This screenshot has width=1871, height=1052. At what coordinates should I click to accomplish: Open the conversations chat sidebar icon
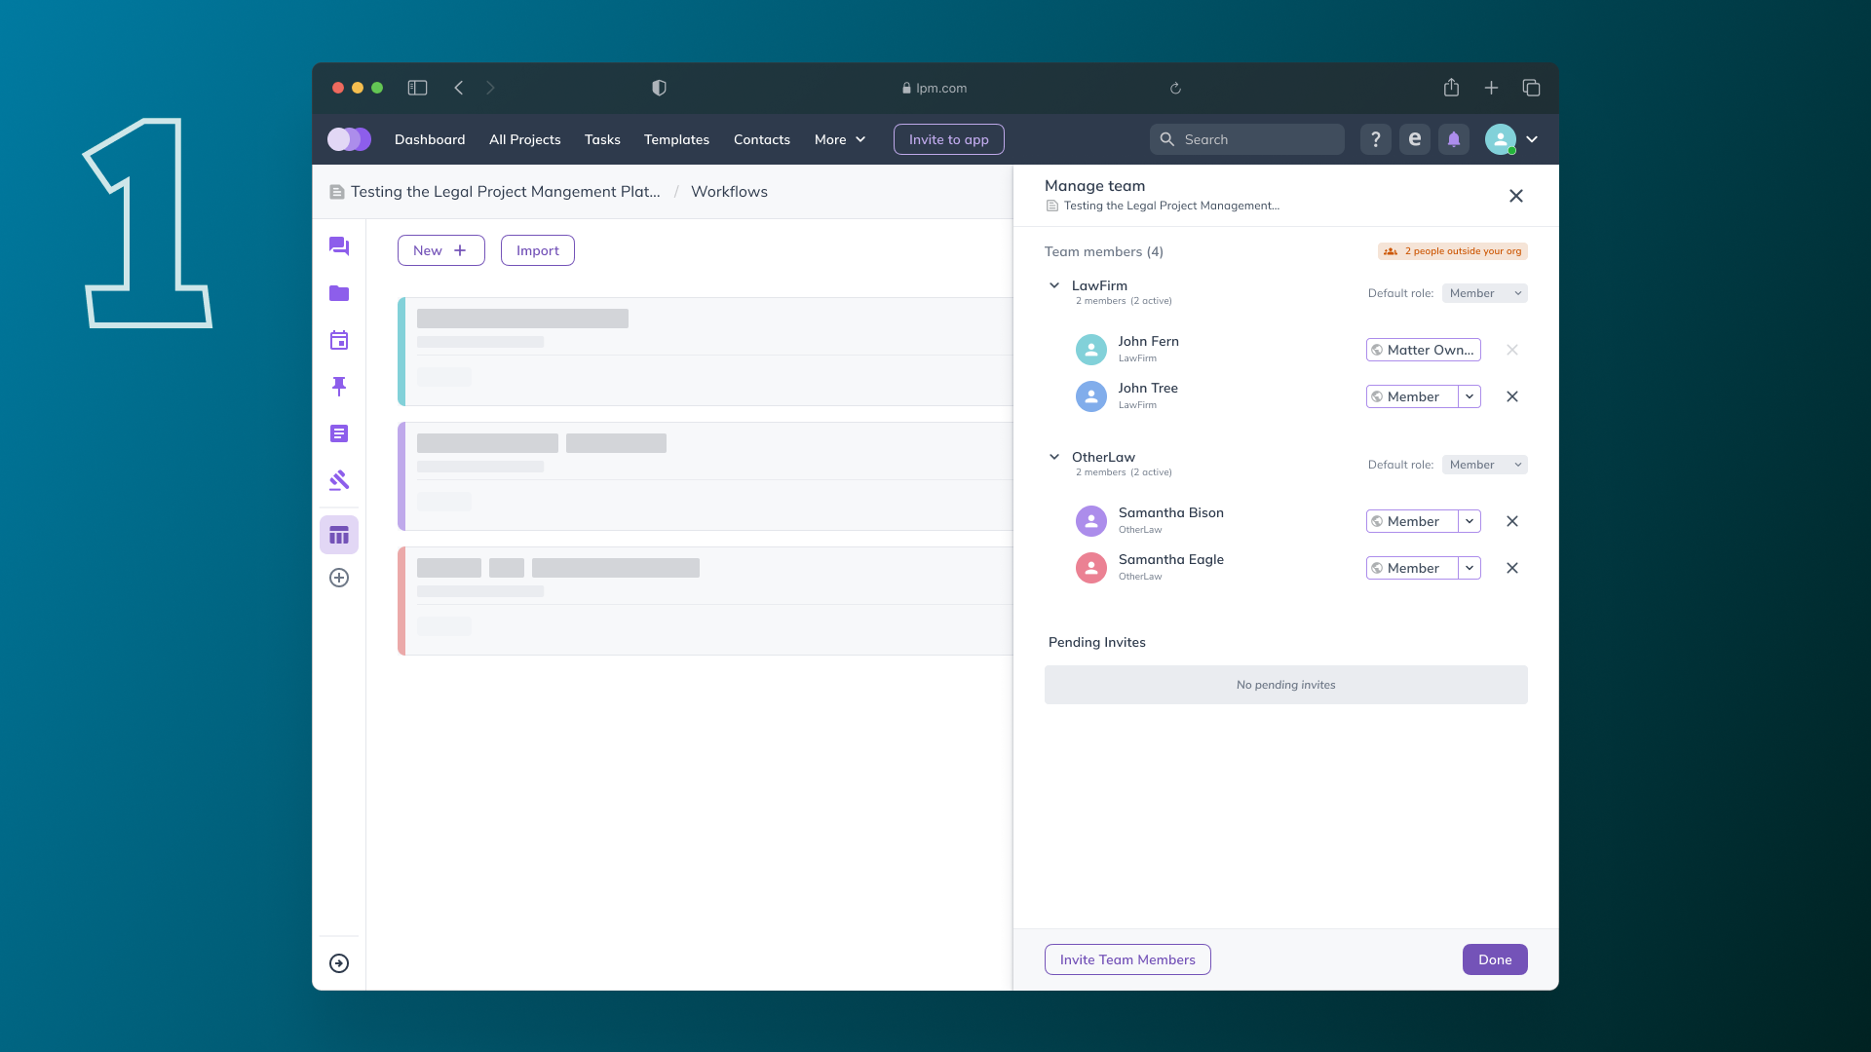(339, 246)
